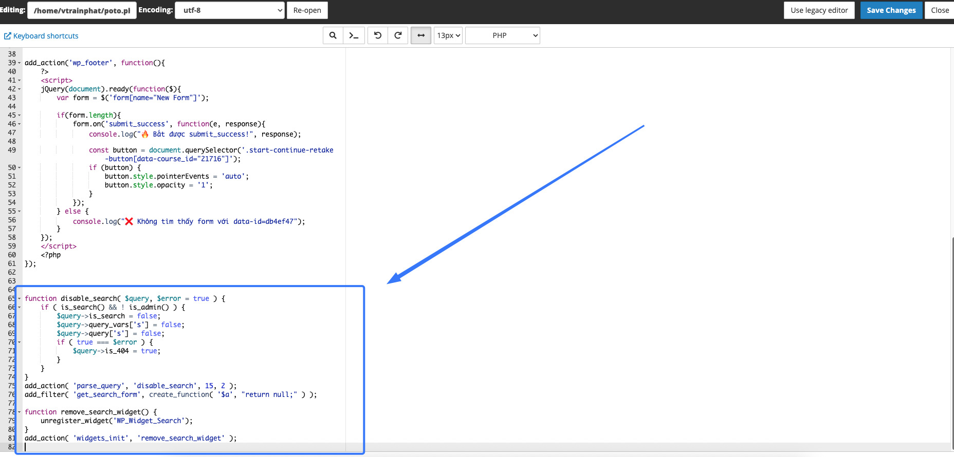This screenshot has height=457, width=954.
Task: Click the go-to-line terminal icon
Action: pos(354,35)
